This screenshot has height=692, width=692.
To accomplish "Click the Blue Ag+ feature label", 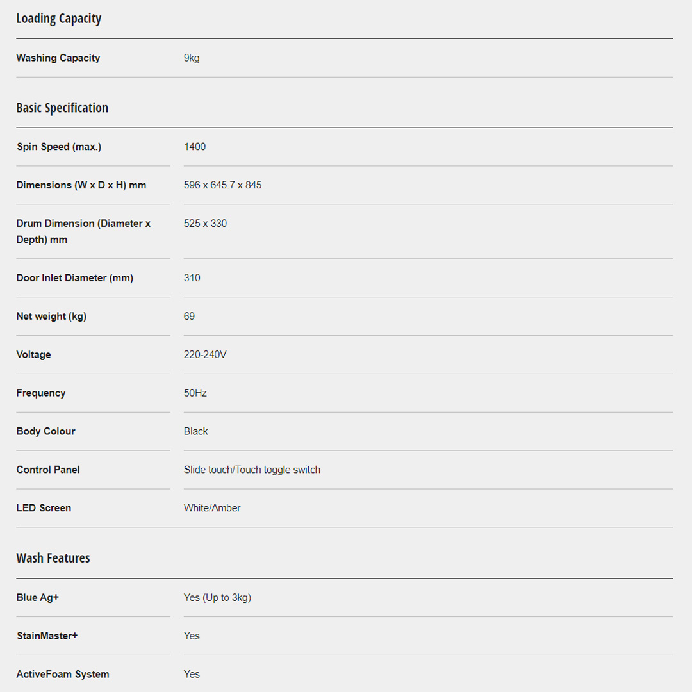I will pyautogui.click(x=38, y=597).
